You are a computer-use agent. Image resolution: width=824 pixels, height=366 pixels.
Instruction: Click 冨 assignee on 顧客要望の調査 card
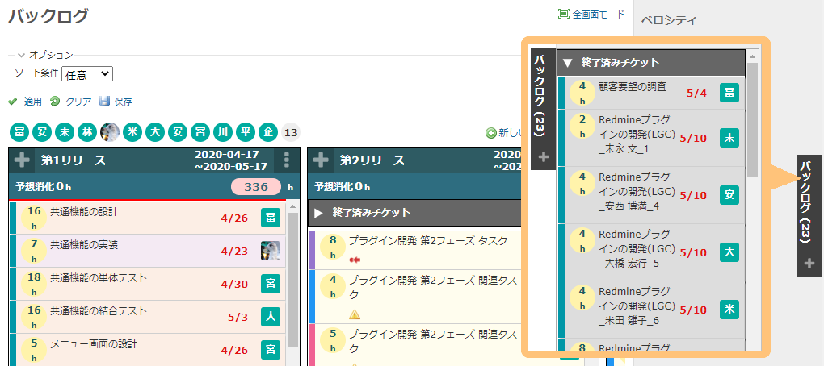click(x=729, y=93)
